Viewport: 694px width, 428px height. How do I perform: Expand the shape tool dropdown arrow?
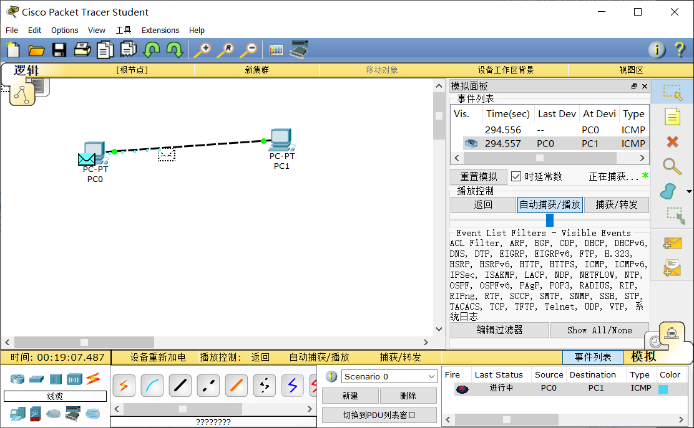[688, 191]
